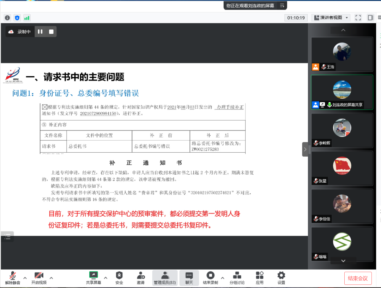
Task: Open the 安全 security options
Action: (119, 278)
